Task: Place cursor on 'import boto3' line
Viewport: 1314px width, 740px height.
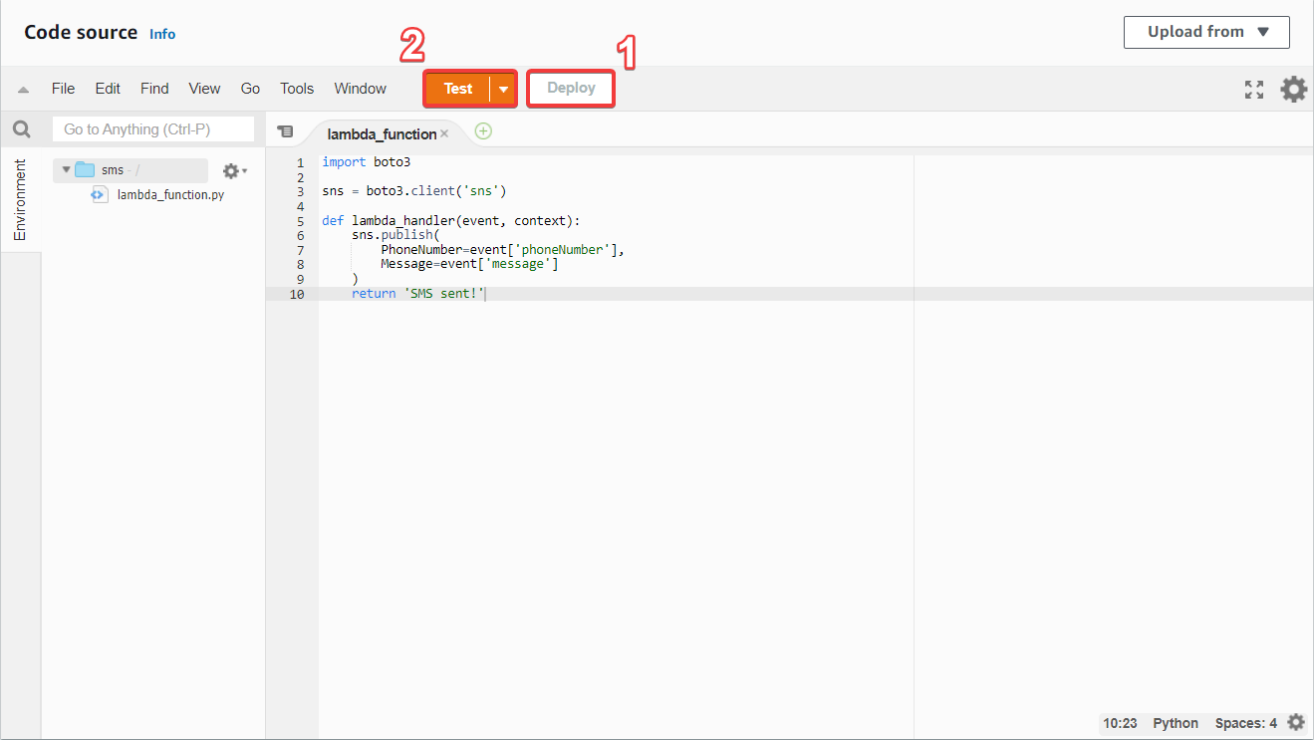Action: point(366,161)
